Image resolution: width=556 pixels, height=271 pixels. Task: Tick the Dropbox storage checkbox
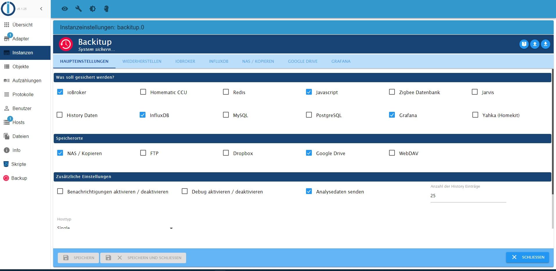click(226, 153)
